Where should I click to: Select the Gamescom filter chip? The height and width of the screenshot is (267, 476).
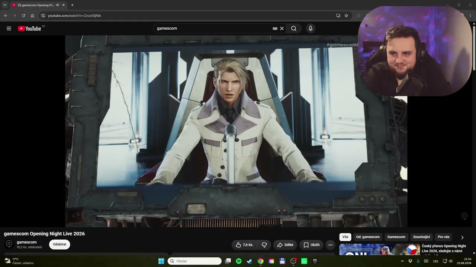coord(396,237)
